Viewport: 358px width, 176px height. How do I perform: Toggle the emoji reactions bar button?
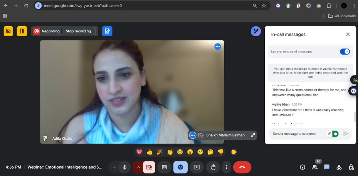[180, 167]
